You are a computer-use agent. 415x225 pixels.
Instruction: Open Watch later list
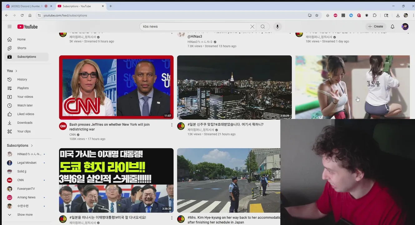(x=27, y=105)
